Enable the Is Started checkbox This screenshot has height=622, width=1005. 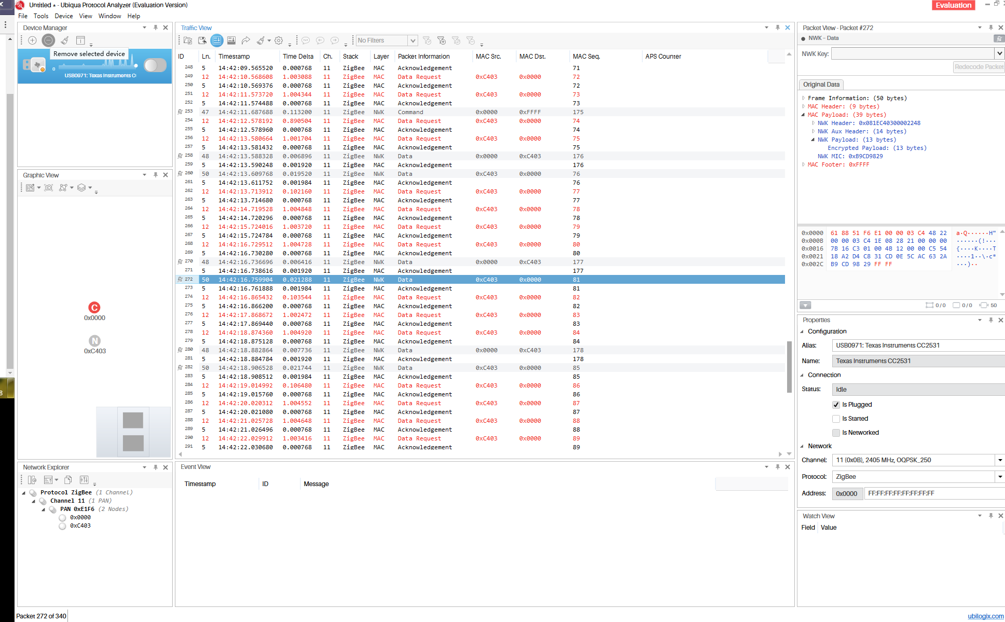pyautogui.click(x=836, y=419)
